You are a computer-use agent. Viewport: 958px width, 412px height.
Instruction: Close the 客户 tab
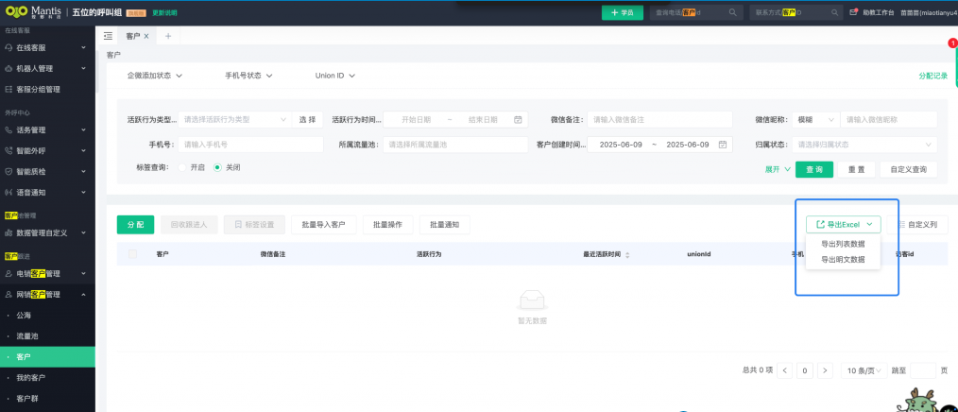click(x=146, y=36)
